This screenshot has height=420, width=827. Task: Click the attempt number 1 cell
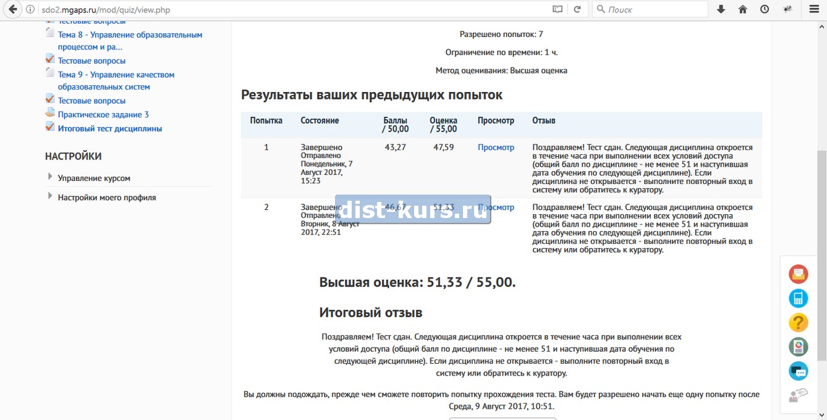[266, 147]
